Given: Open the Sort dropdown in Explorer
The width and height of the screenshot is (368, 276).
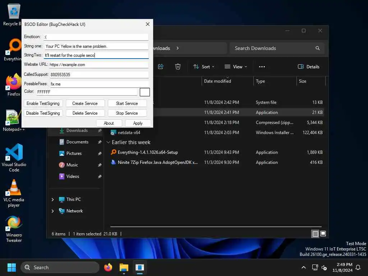Looking at the screenshot, I should [203, 66].
